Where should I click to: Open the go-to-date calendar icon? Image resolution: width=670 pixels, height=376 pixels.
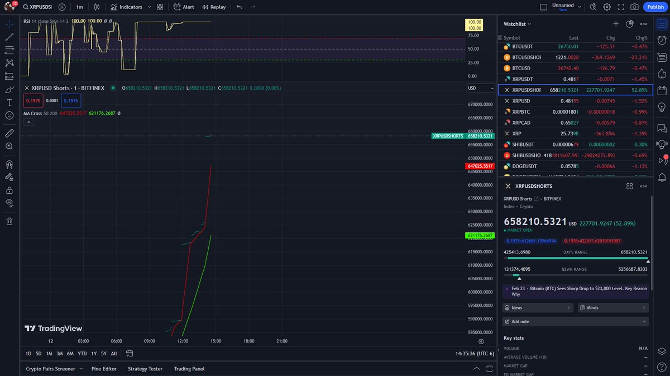coord(130,353)
